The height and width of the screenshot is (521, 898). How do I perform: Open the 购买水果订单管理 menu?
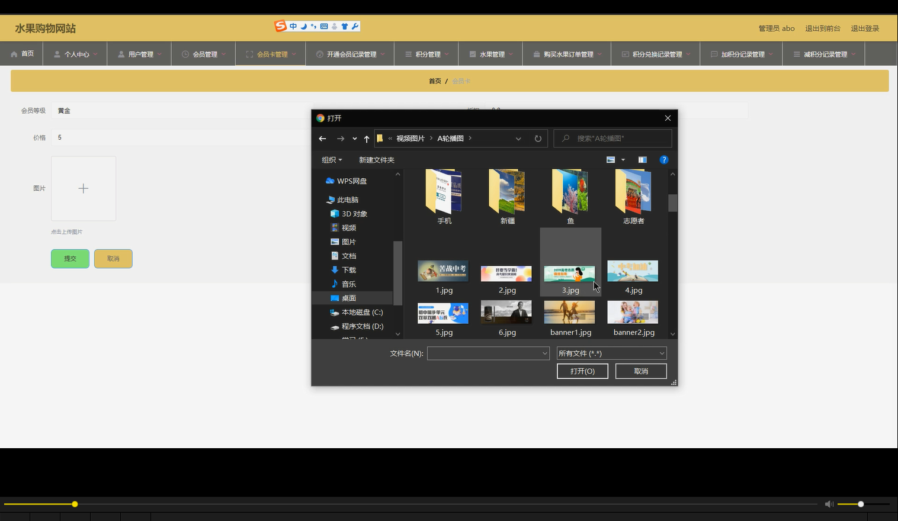(567, 54)
